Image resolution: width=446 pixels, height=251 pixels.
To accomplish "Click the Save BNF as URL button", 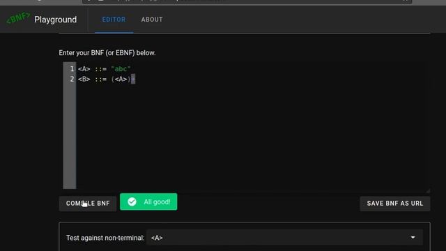I will [395, 204].
